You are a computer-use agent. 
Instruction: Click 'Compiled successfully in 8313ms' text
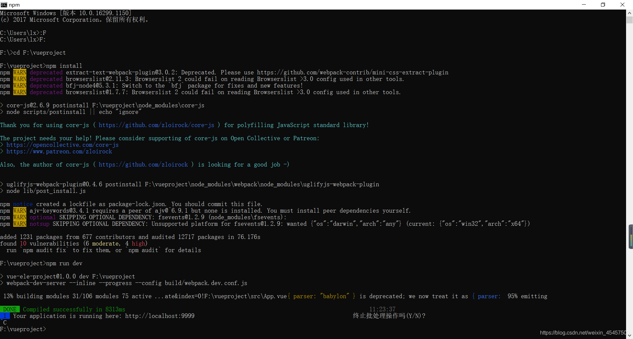[74, 309]
